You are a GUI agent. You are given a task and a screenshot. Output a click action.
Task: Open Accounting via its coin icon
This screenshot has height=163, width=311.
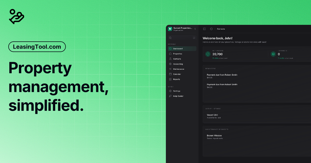(x=170, y=64)
